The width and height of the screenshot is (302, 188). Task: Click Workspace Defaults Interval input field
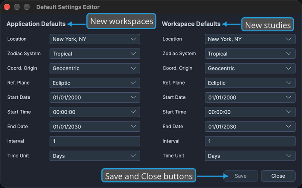pyautogui.click(x=250, y=141)
